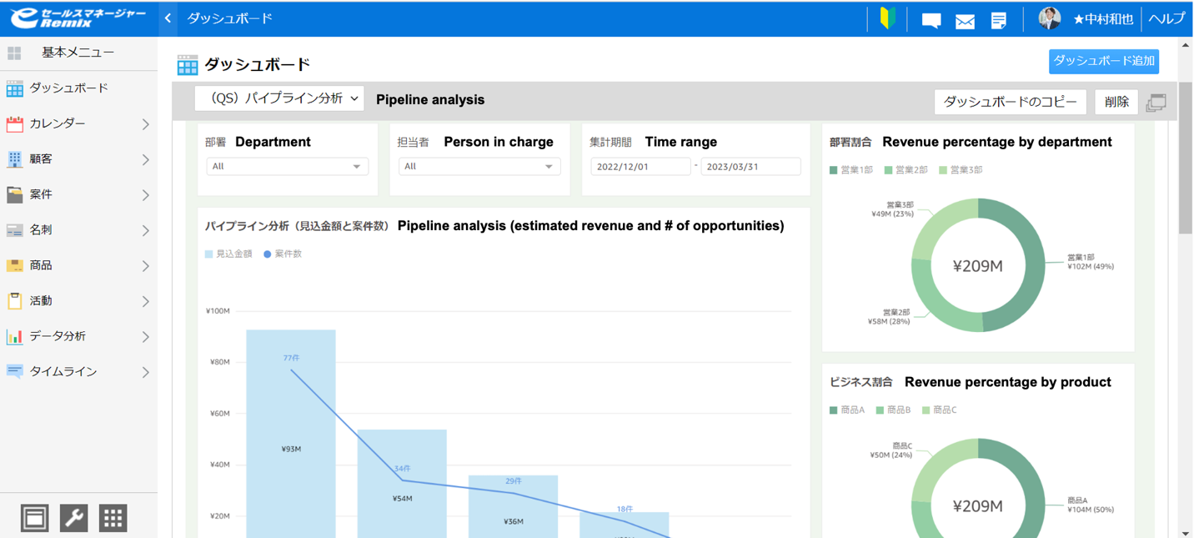This screenshot has width=1194, height=538.
Task: Open the wrench settings icon at bottom left
Action: (73, 517)
